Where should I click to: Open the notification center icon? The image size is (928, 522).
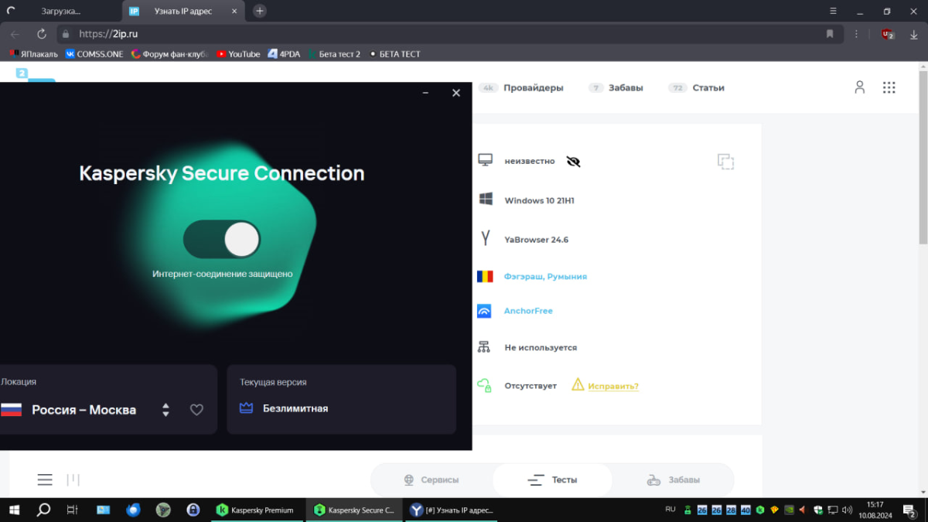(x=908, y=510)
